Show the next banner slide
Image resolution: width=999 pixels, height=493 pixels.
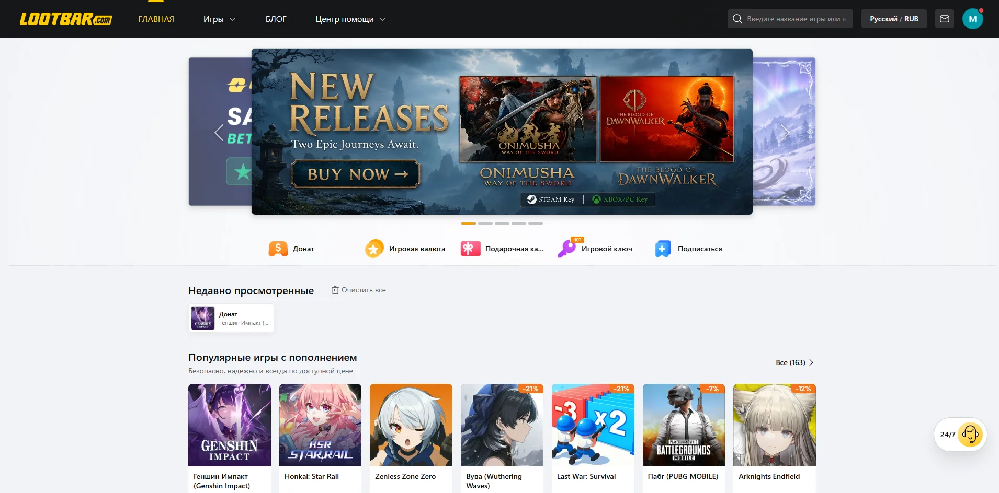(785, 133)
